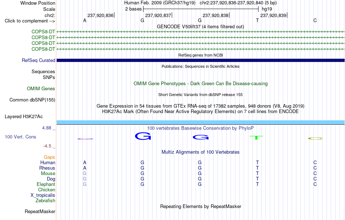Click the 237,920,836 ruler position
This screenshot has width=345, height=220.
click(100, 15)
